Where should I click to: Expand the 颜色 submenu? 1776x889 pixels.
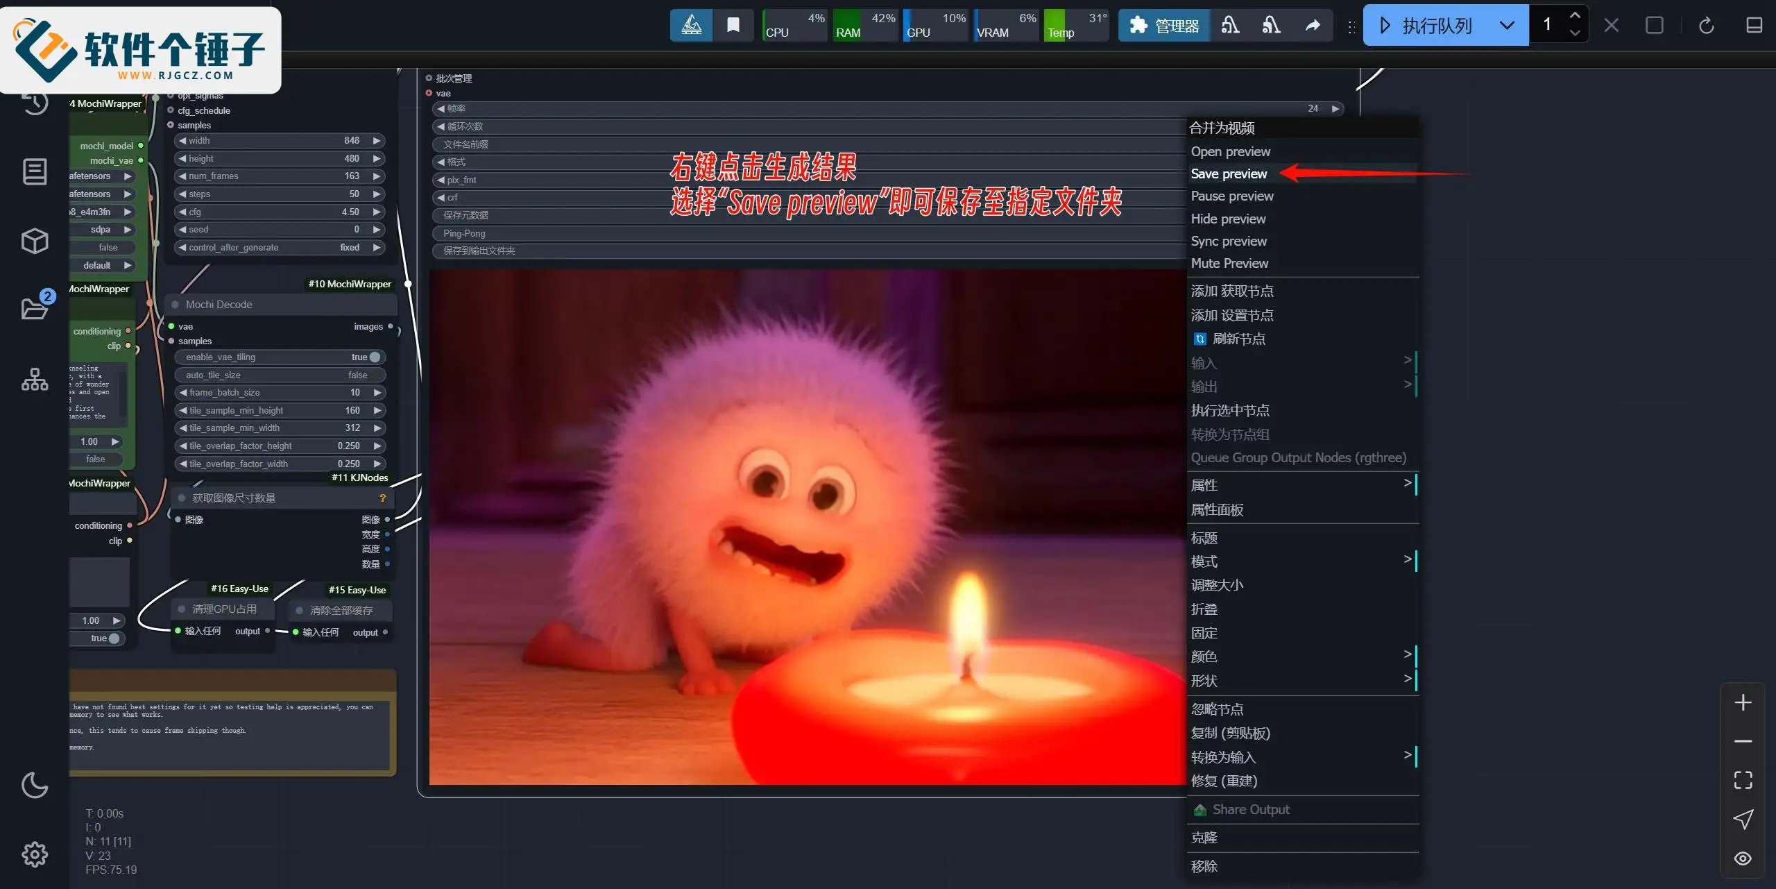[1302, 656]
